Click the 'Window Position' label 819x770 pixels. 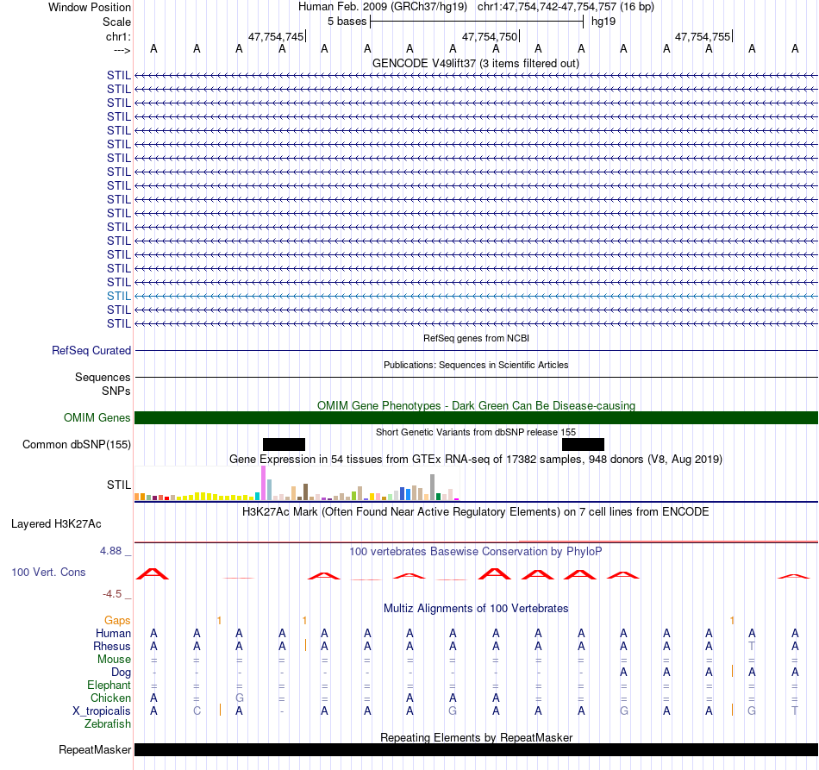point(90,7)
